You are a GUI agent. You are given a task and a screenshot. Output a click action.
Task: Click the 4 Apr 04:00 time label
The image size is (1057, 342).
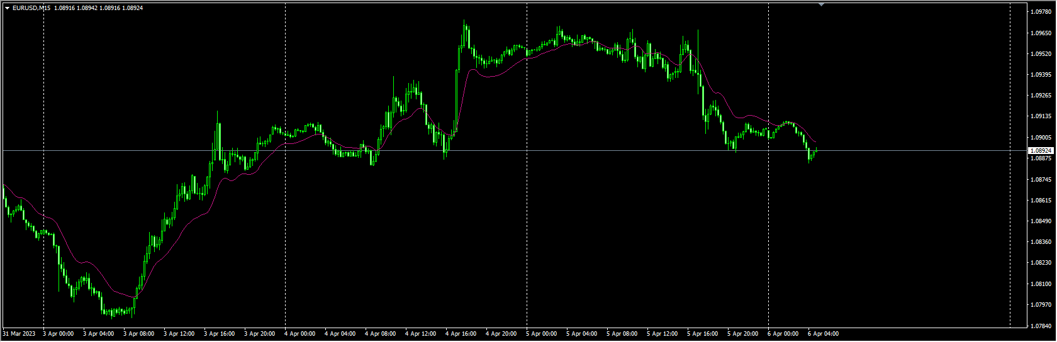[340, 334]
